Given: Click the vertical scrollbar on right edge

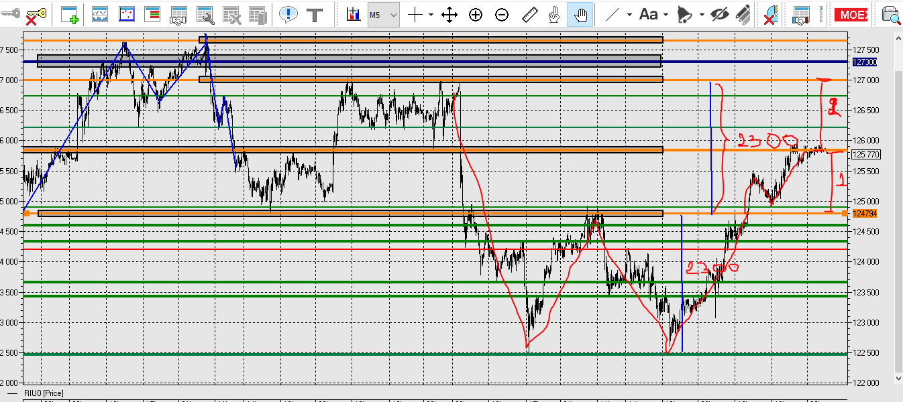Looking at the screenshot, I should coord(899,221).
